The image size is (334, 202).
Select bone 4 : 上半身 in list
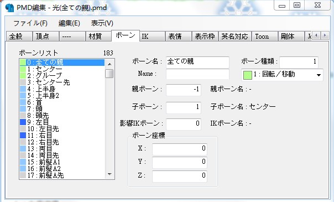[62, 89]
